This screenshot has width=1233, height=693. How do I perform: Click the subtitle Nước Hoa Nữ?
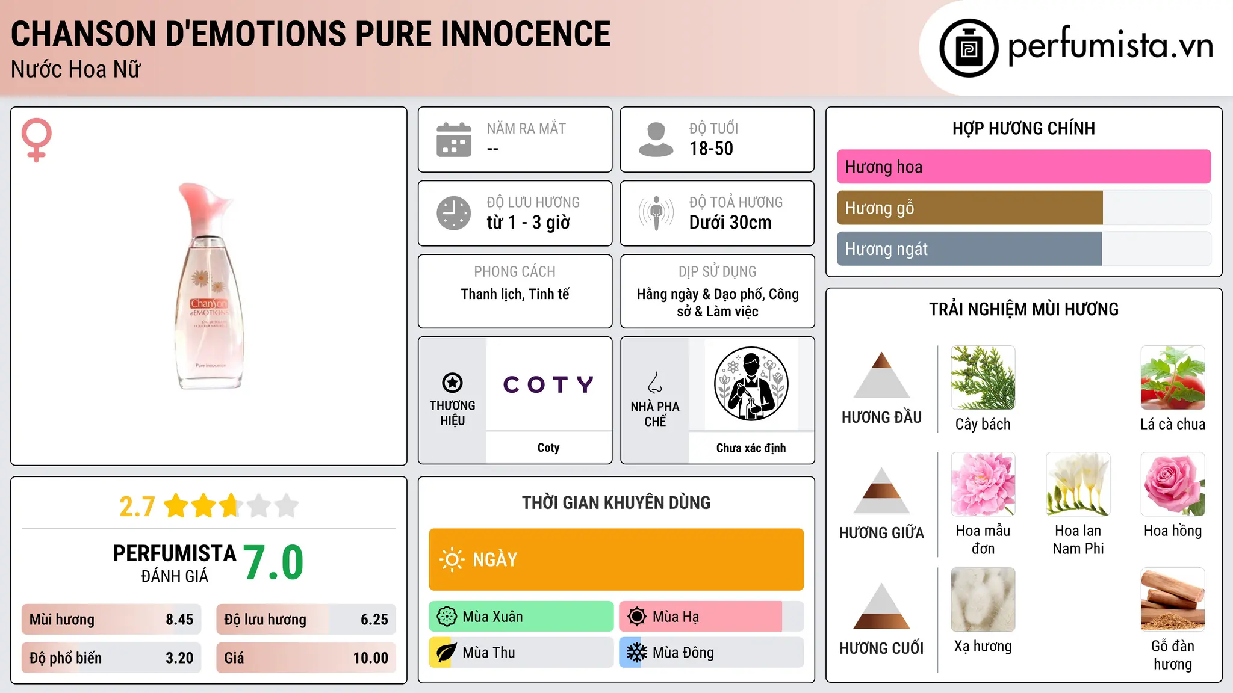point(76,69)
